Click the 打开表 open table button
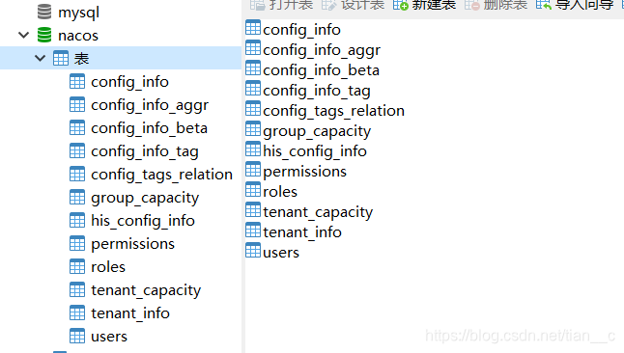Image resolution: width=624 pixels, height=353 pixels. (281, 5)
